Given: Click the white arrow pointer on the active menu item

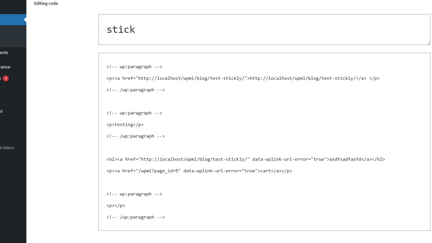Looking at the screenshot, I should point(25,20).
